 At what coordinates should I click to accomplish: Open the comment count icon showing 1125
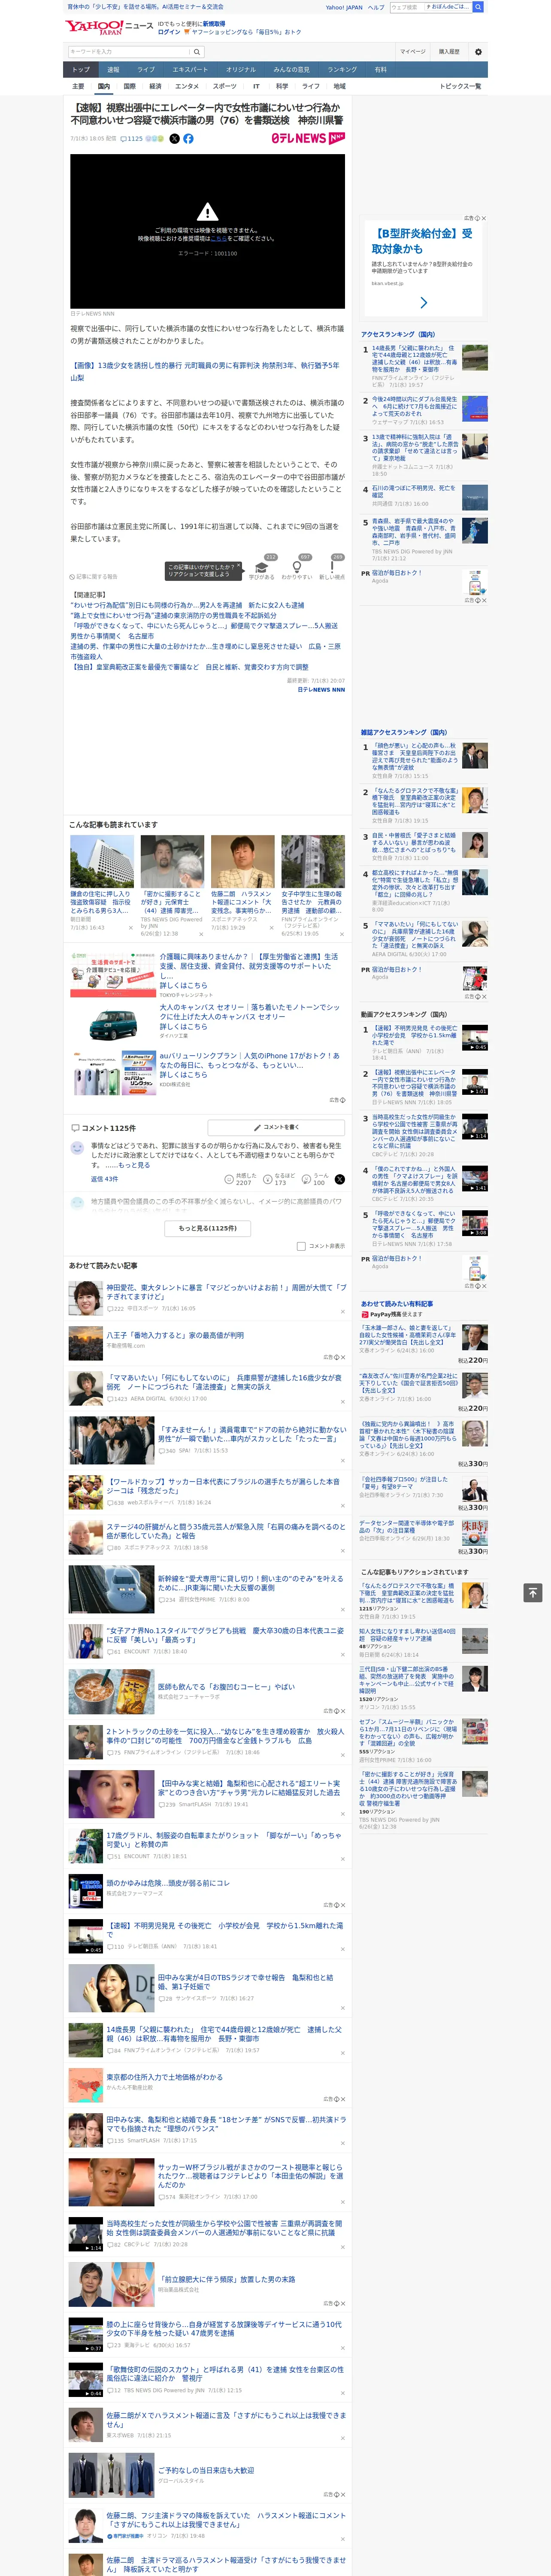pyautogui.click(x=131, y=139)
